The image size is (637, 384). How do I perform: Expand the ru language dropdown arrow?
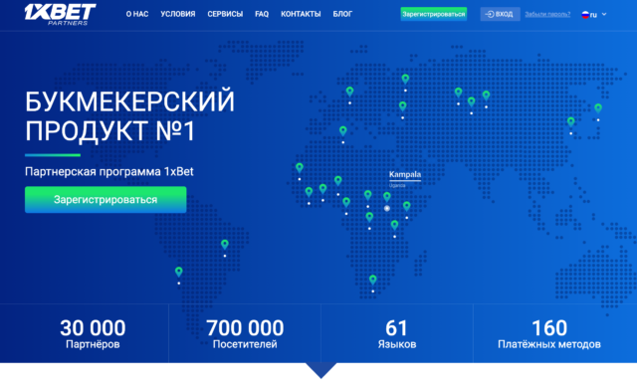[x=604, y=14]
